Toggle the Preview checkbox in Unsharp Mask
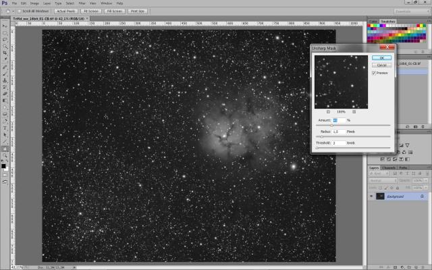This screenshot has height=270, width=432. tap(374, 73)
